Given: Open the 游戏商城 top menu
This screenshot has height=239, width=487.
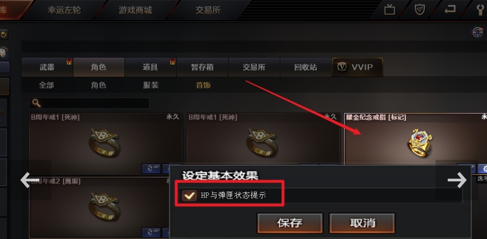Looking at the screenshot, I should click(x=135, y=10).
